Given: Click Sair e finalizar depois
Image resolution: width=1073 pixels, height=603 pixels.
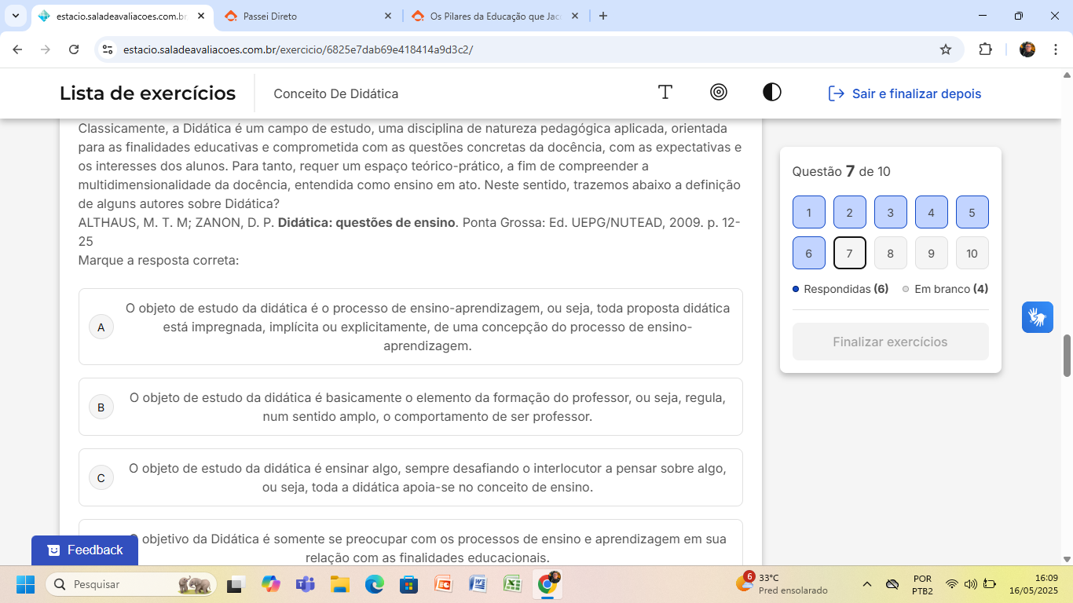Looking at the screenshot, I should (905, 93).
